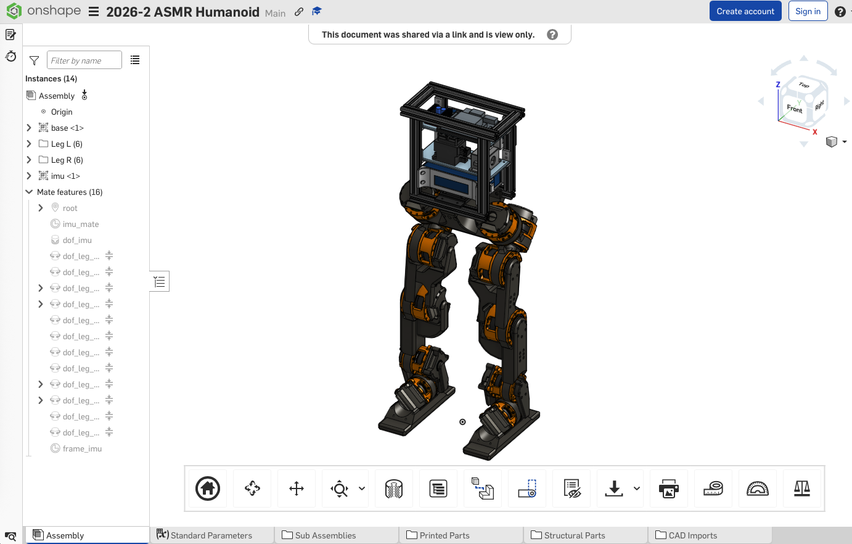The height and width of the screenshot is (544, 852).
Task: Click the Home view toolbar icon
Action: click(x=208, y=488)
